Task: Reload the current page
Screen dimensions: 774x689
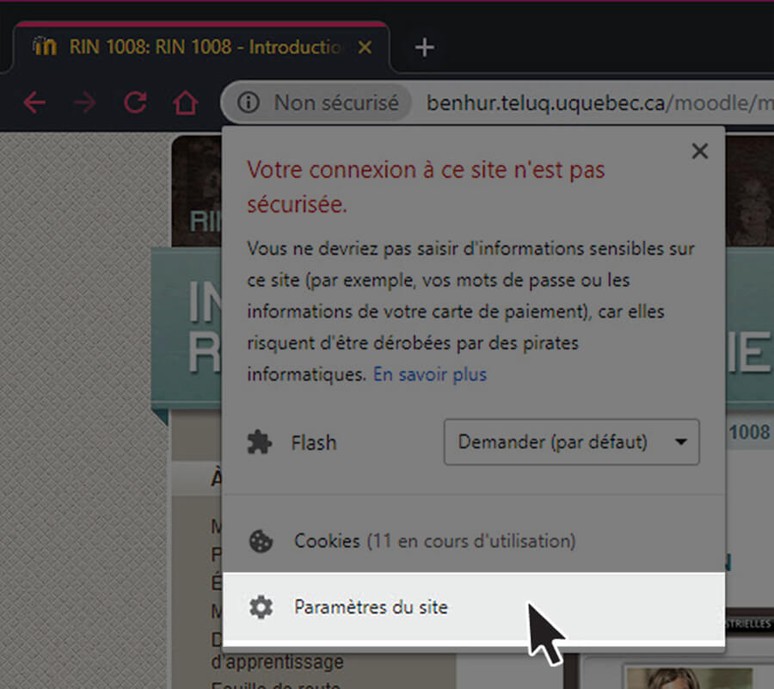Action: pyautogui.click(x=136, y=102)
